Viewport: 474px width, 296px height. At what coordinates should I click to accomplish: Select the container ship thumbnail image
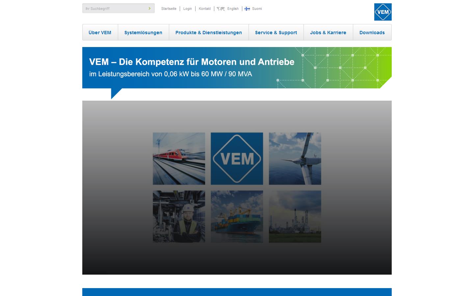click(x=237, y=216)
